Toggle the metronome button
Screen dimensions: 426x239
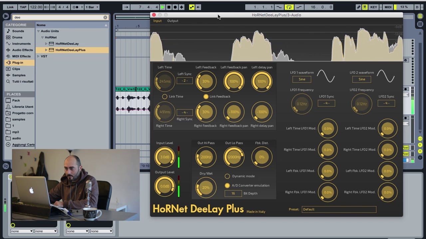click(76, 7)
